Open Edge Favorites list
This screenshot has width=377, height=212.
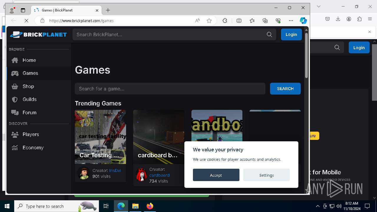(x=252, y=21)
